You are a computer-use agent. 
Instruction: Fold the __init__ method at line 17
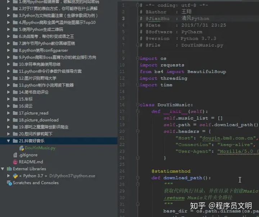coord(137,112)
